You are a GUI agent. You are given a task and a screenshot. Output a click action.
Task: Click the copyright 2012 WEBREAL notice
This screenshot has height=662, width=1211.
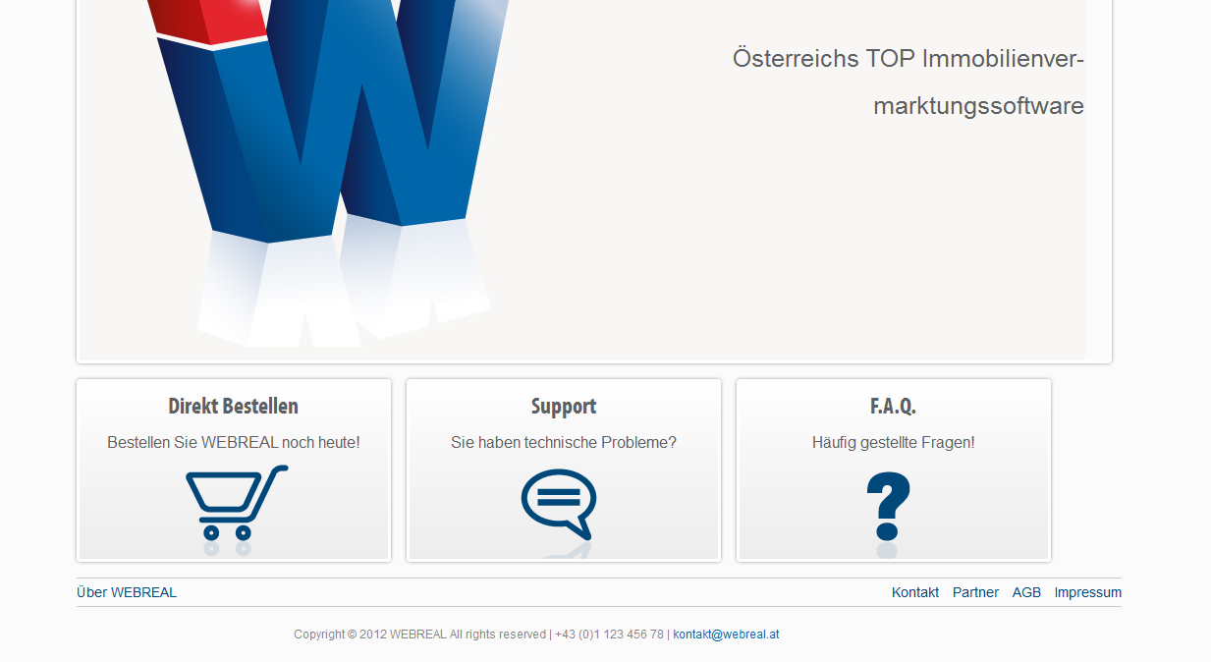coord(419,634)
